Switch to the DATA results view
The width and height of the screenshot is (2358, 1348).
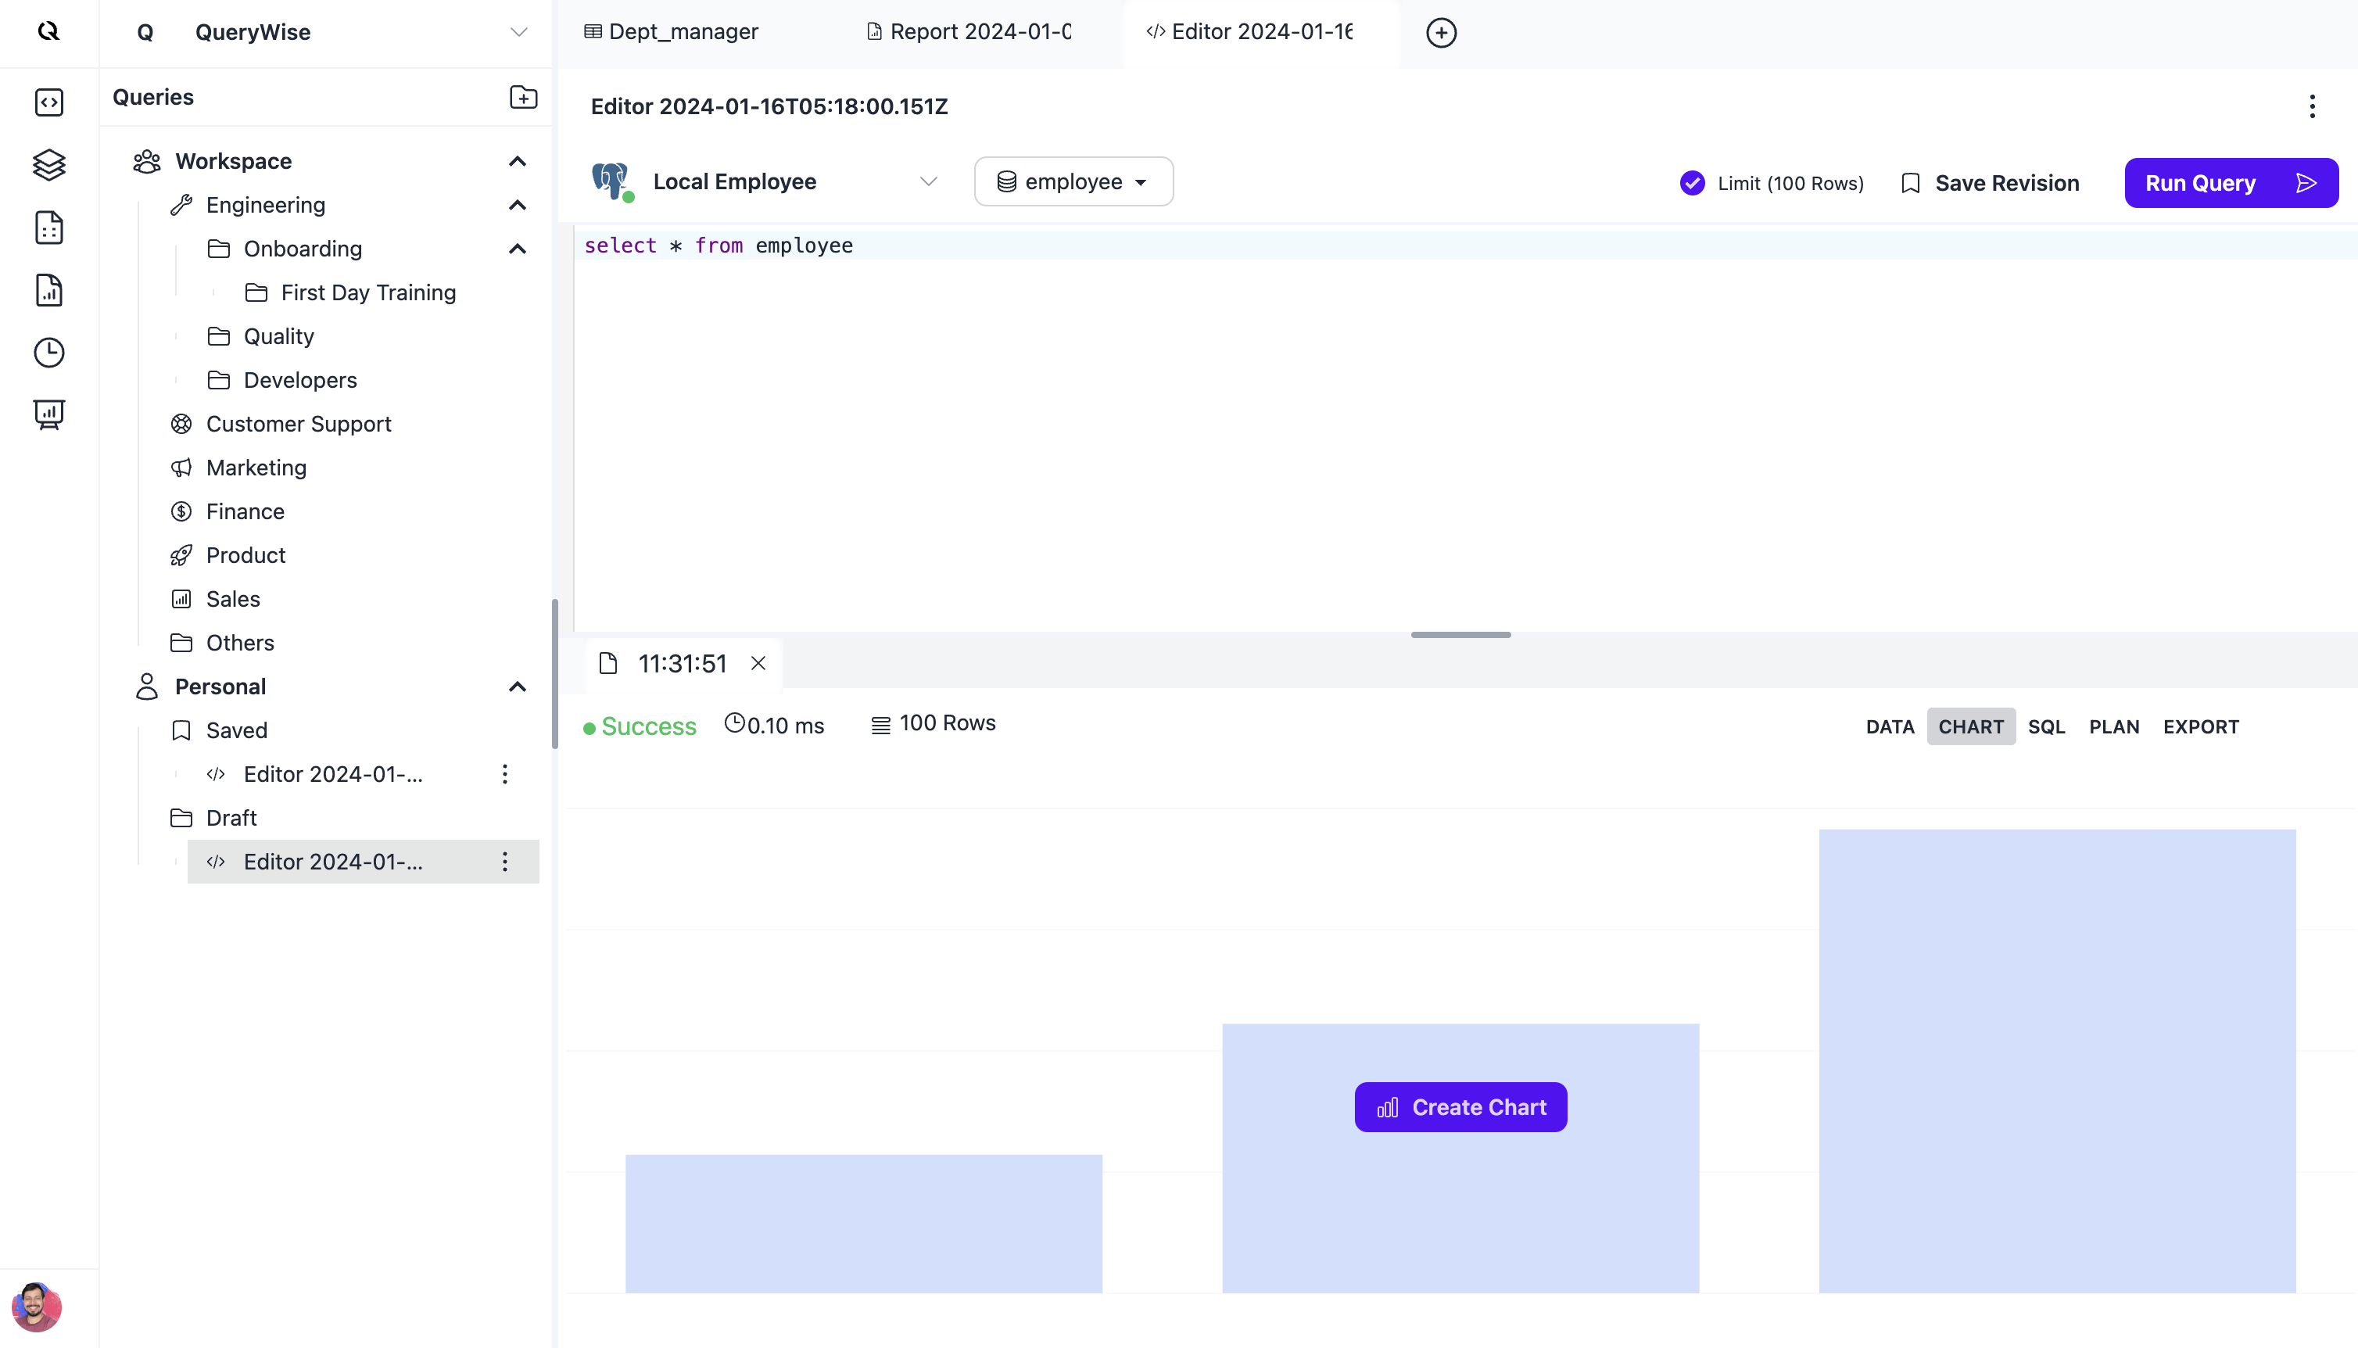[x=1889, y=726]
